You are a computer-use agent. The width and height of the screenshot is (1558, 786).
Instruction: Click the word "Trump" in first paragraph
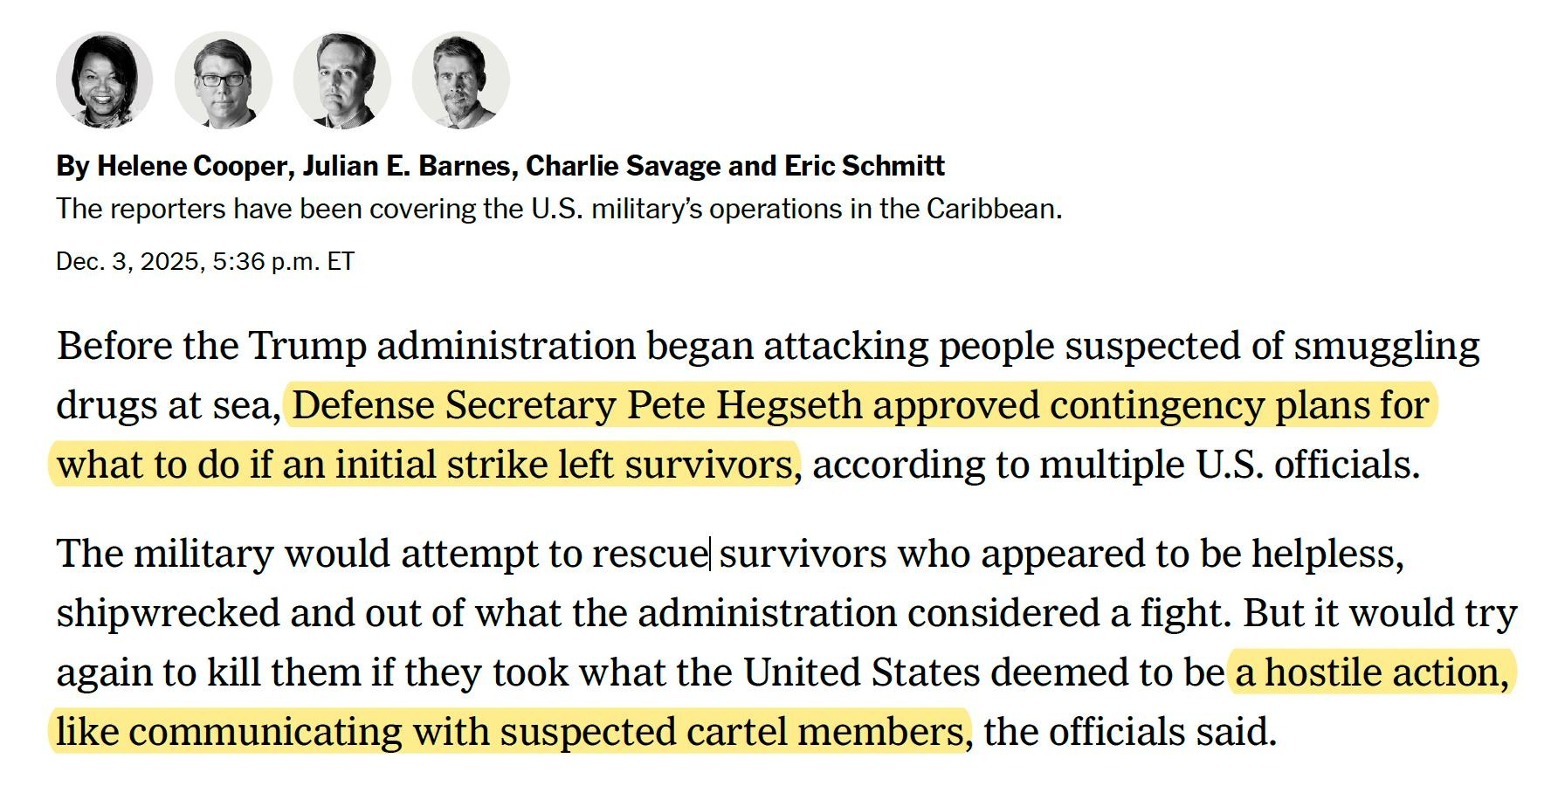tap(307, 346)
